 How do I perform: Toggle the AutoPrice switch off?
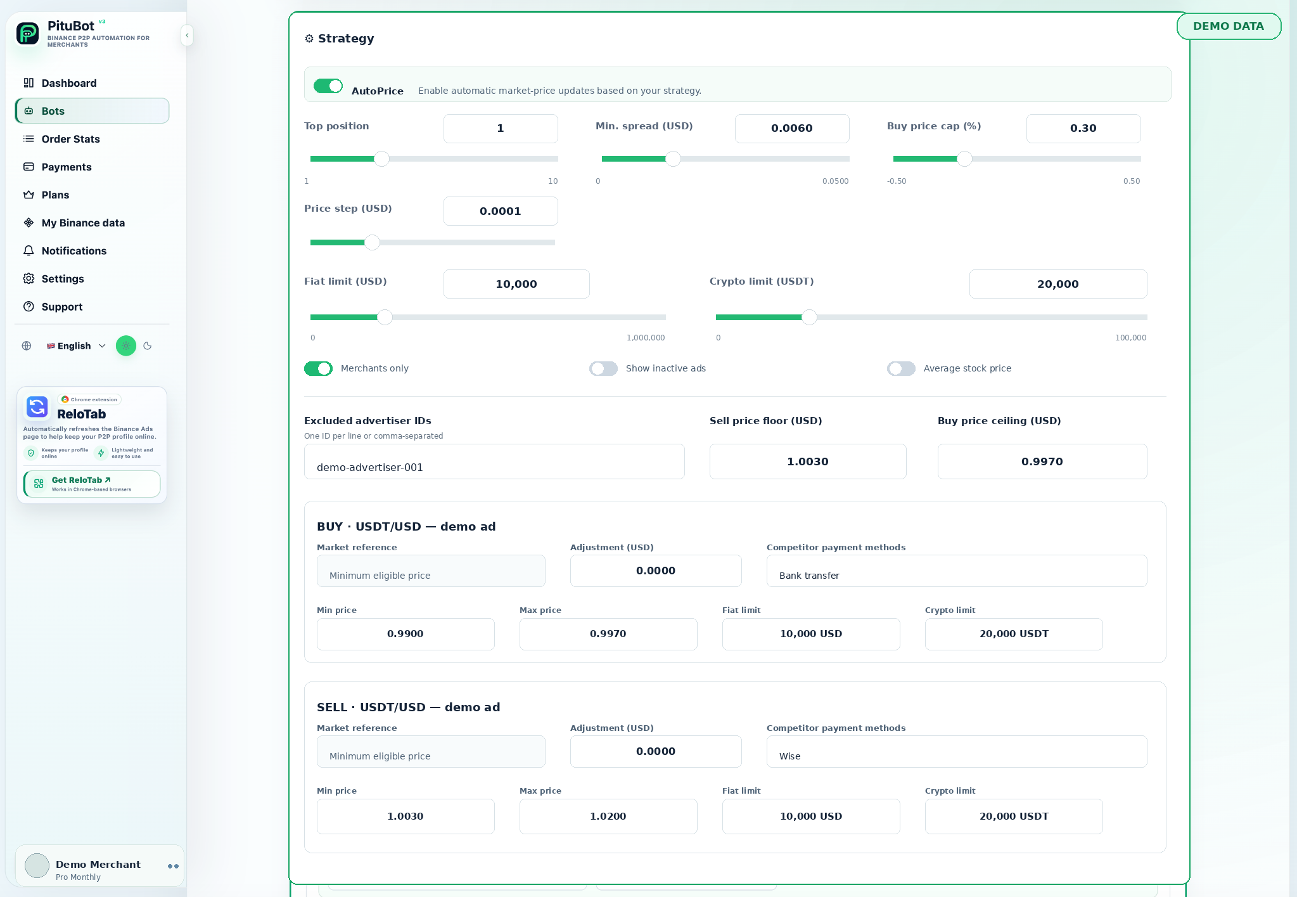point(328,86)
